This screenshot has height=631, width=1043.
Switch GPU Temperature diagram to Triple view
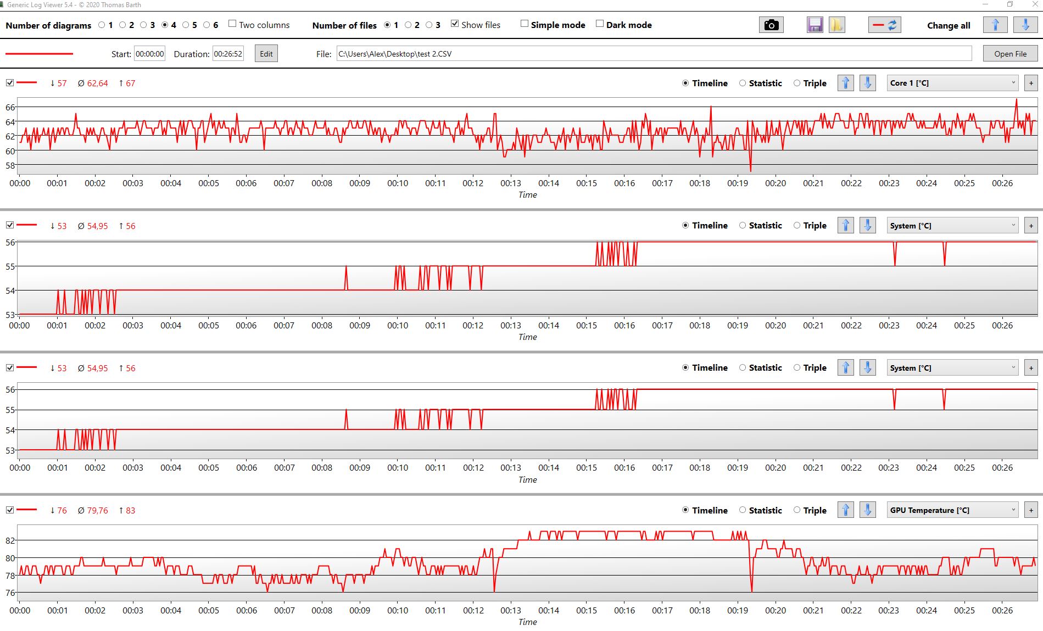pyautogui.click(x=797, y=510)
